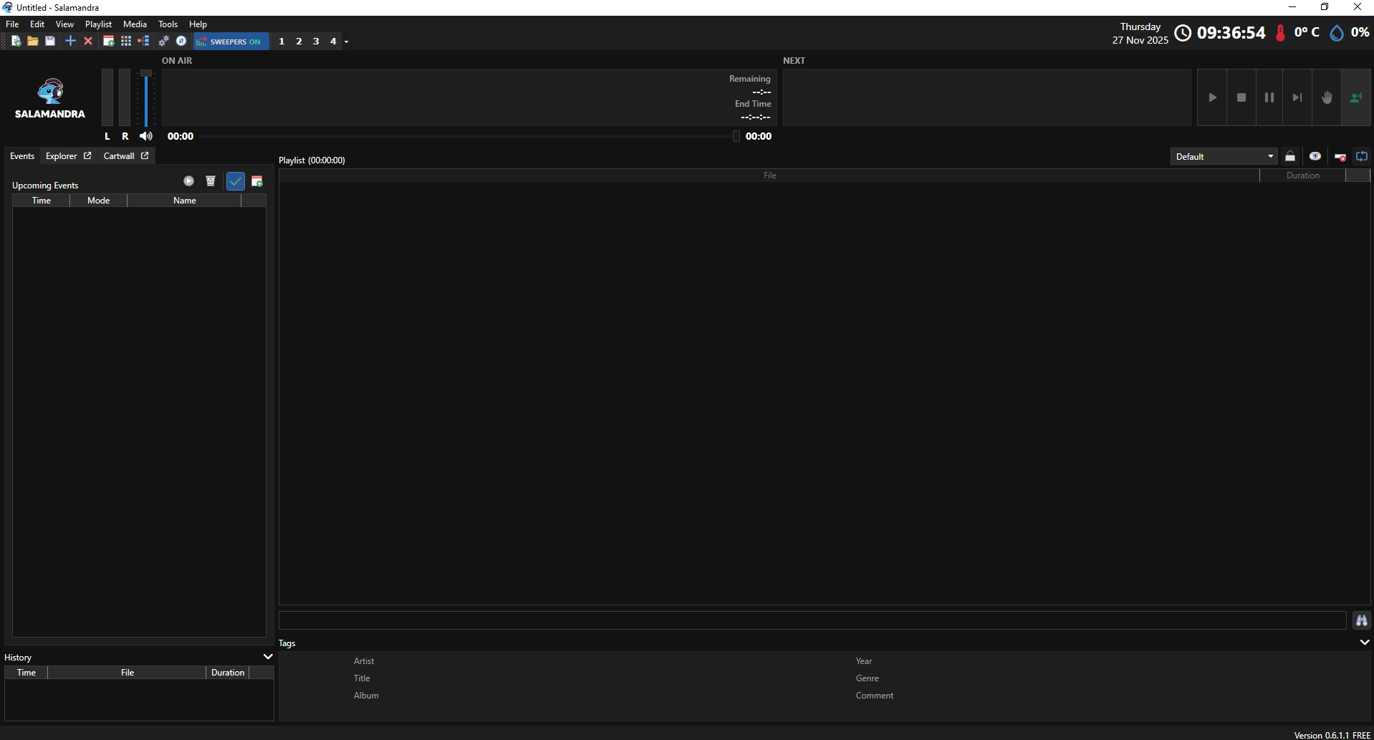Click the new playlist document icon
The width and height of the screenshot is (1374, 740).
(x=16, y=42)
